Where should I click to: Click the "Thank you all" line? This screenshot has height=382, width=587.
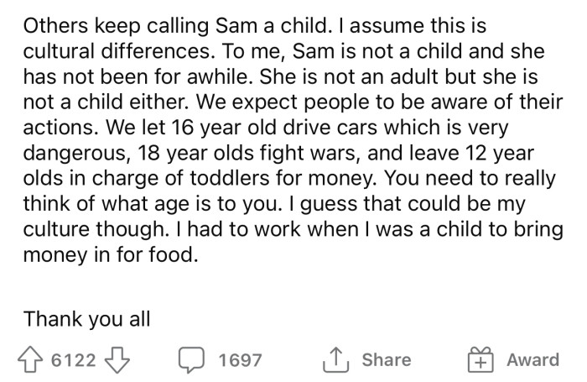coord(86,318)
